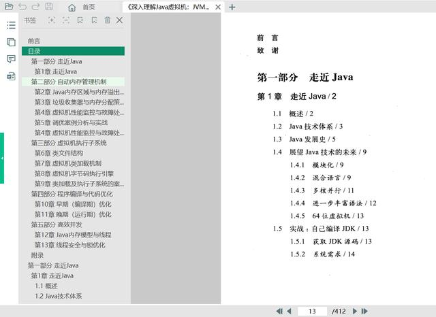This screenshot has height=317, width=436.
Task: Close the 深入理解Java虚拟机 document tab
Action: [x=218, y=7]
